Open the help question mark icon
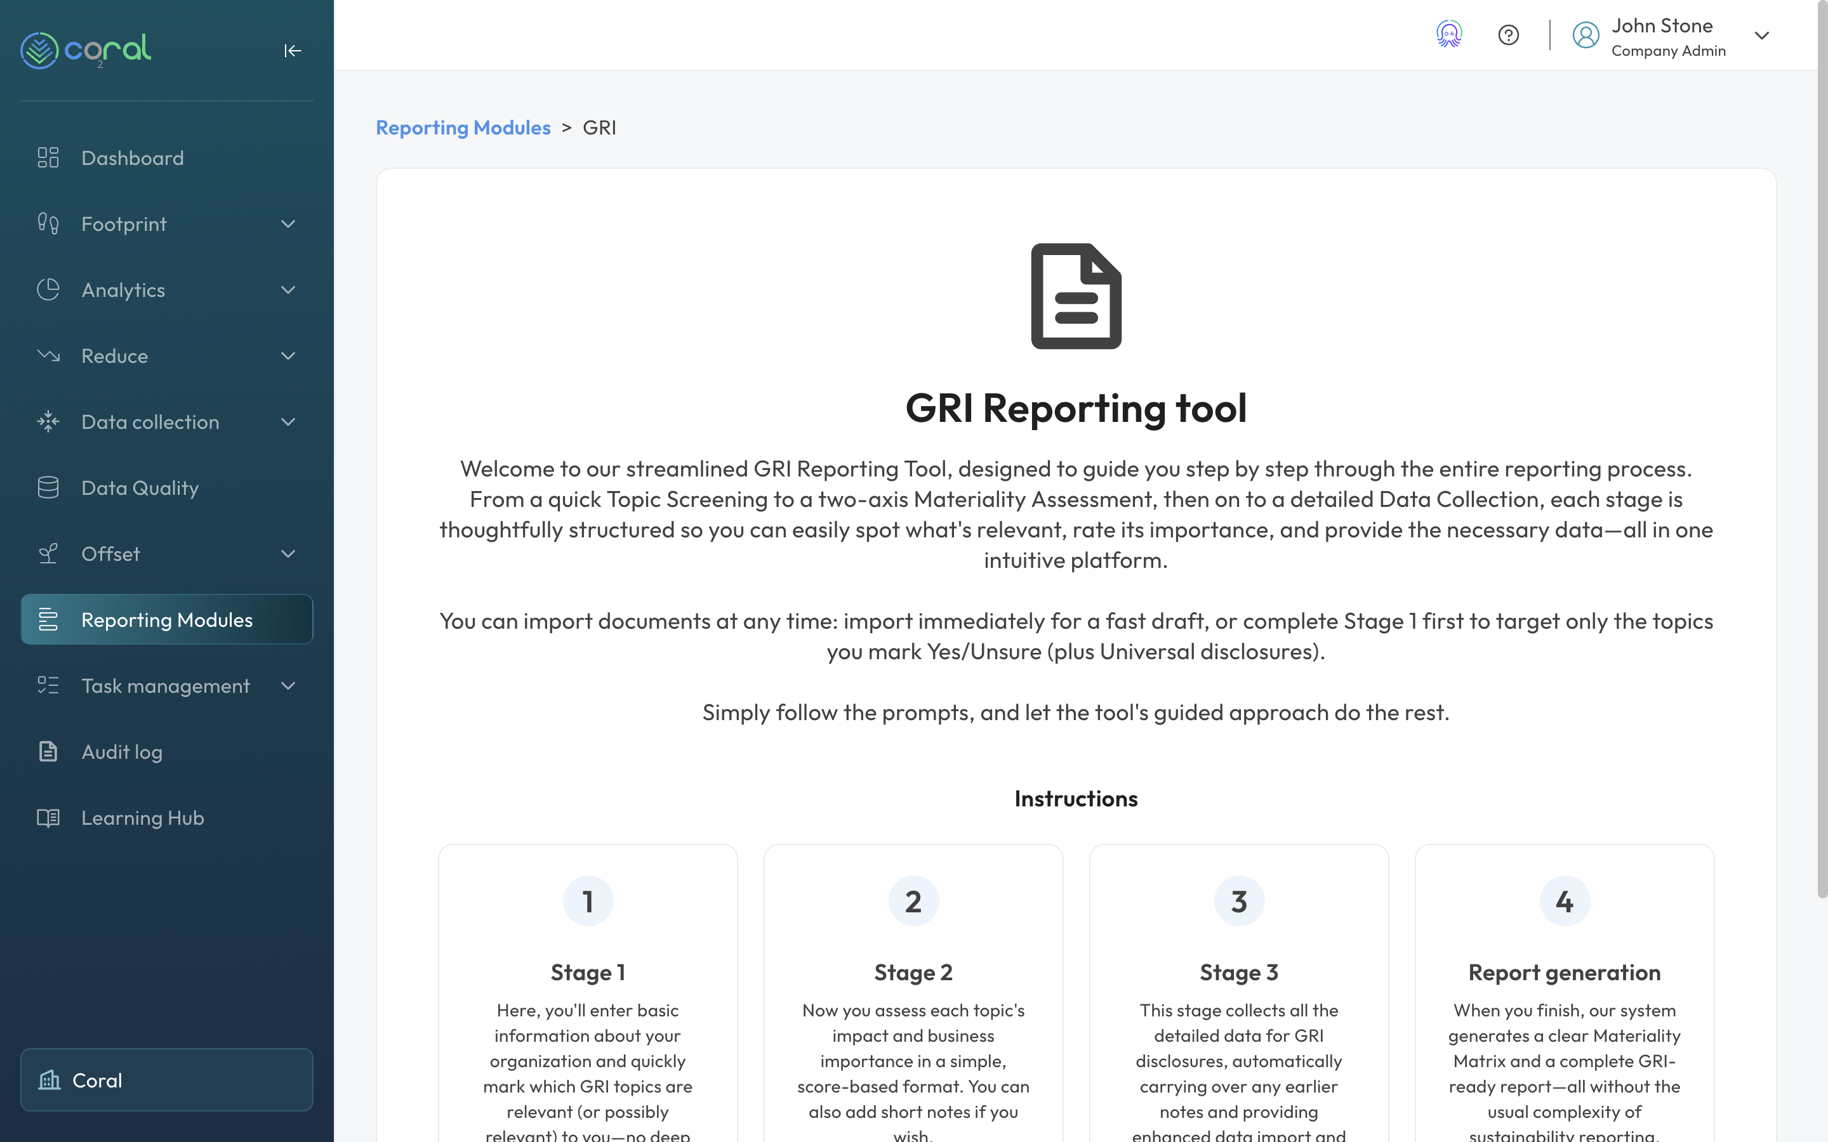The height and width of the screenshot is (1142, 1828). click(1509, 35)
